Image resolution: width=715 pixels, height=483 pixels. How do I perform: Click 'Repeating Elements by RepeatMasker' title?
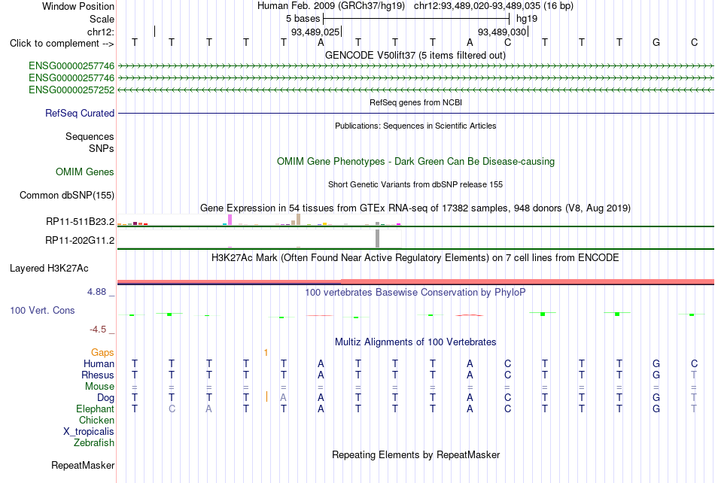tap(415, 454)
